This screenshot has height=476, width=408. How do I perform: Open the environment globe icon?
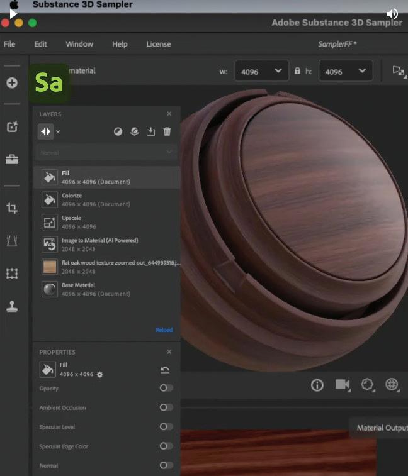[392, 385]
